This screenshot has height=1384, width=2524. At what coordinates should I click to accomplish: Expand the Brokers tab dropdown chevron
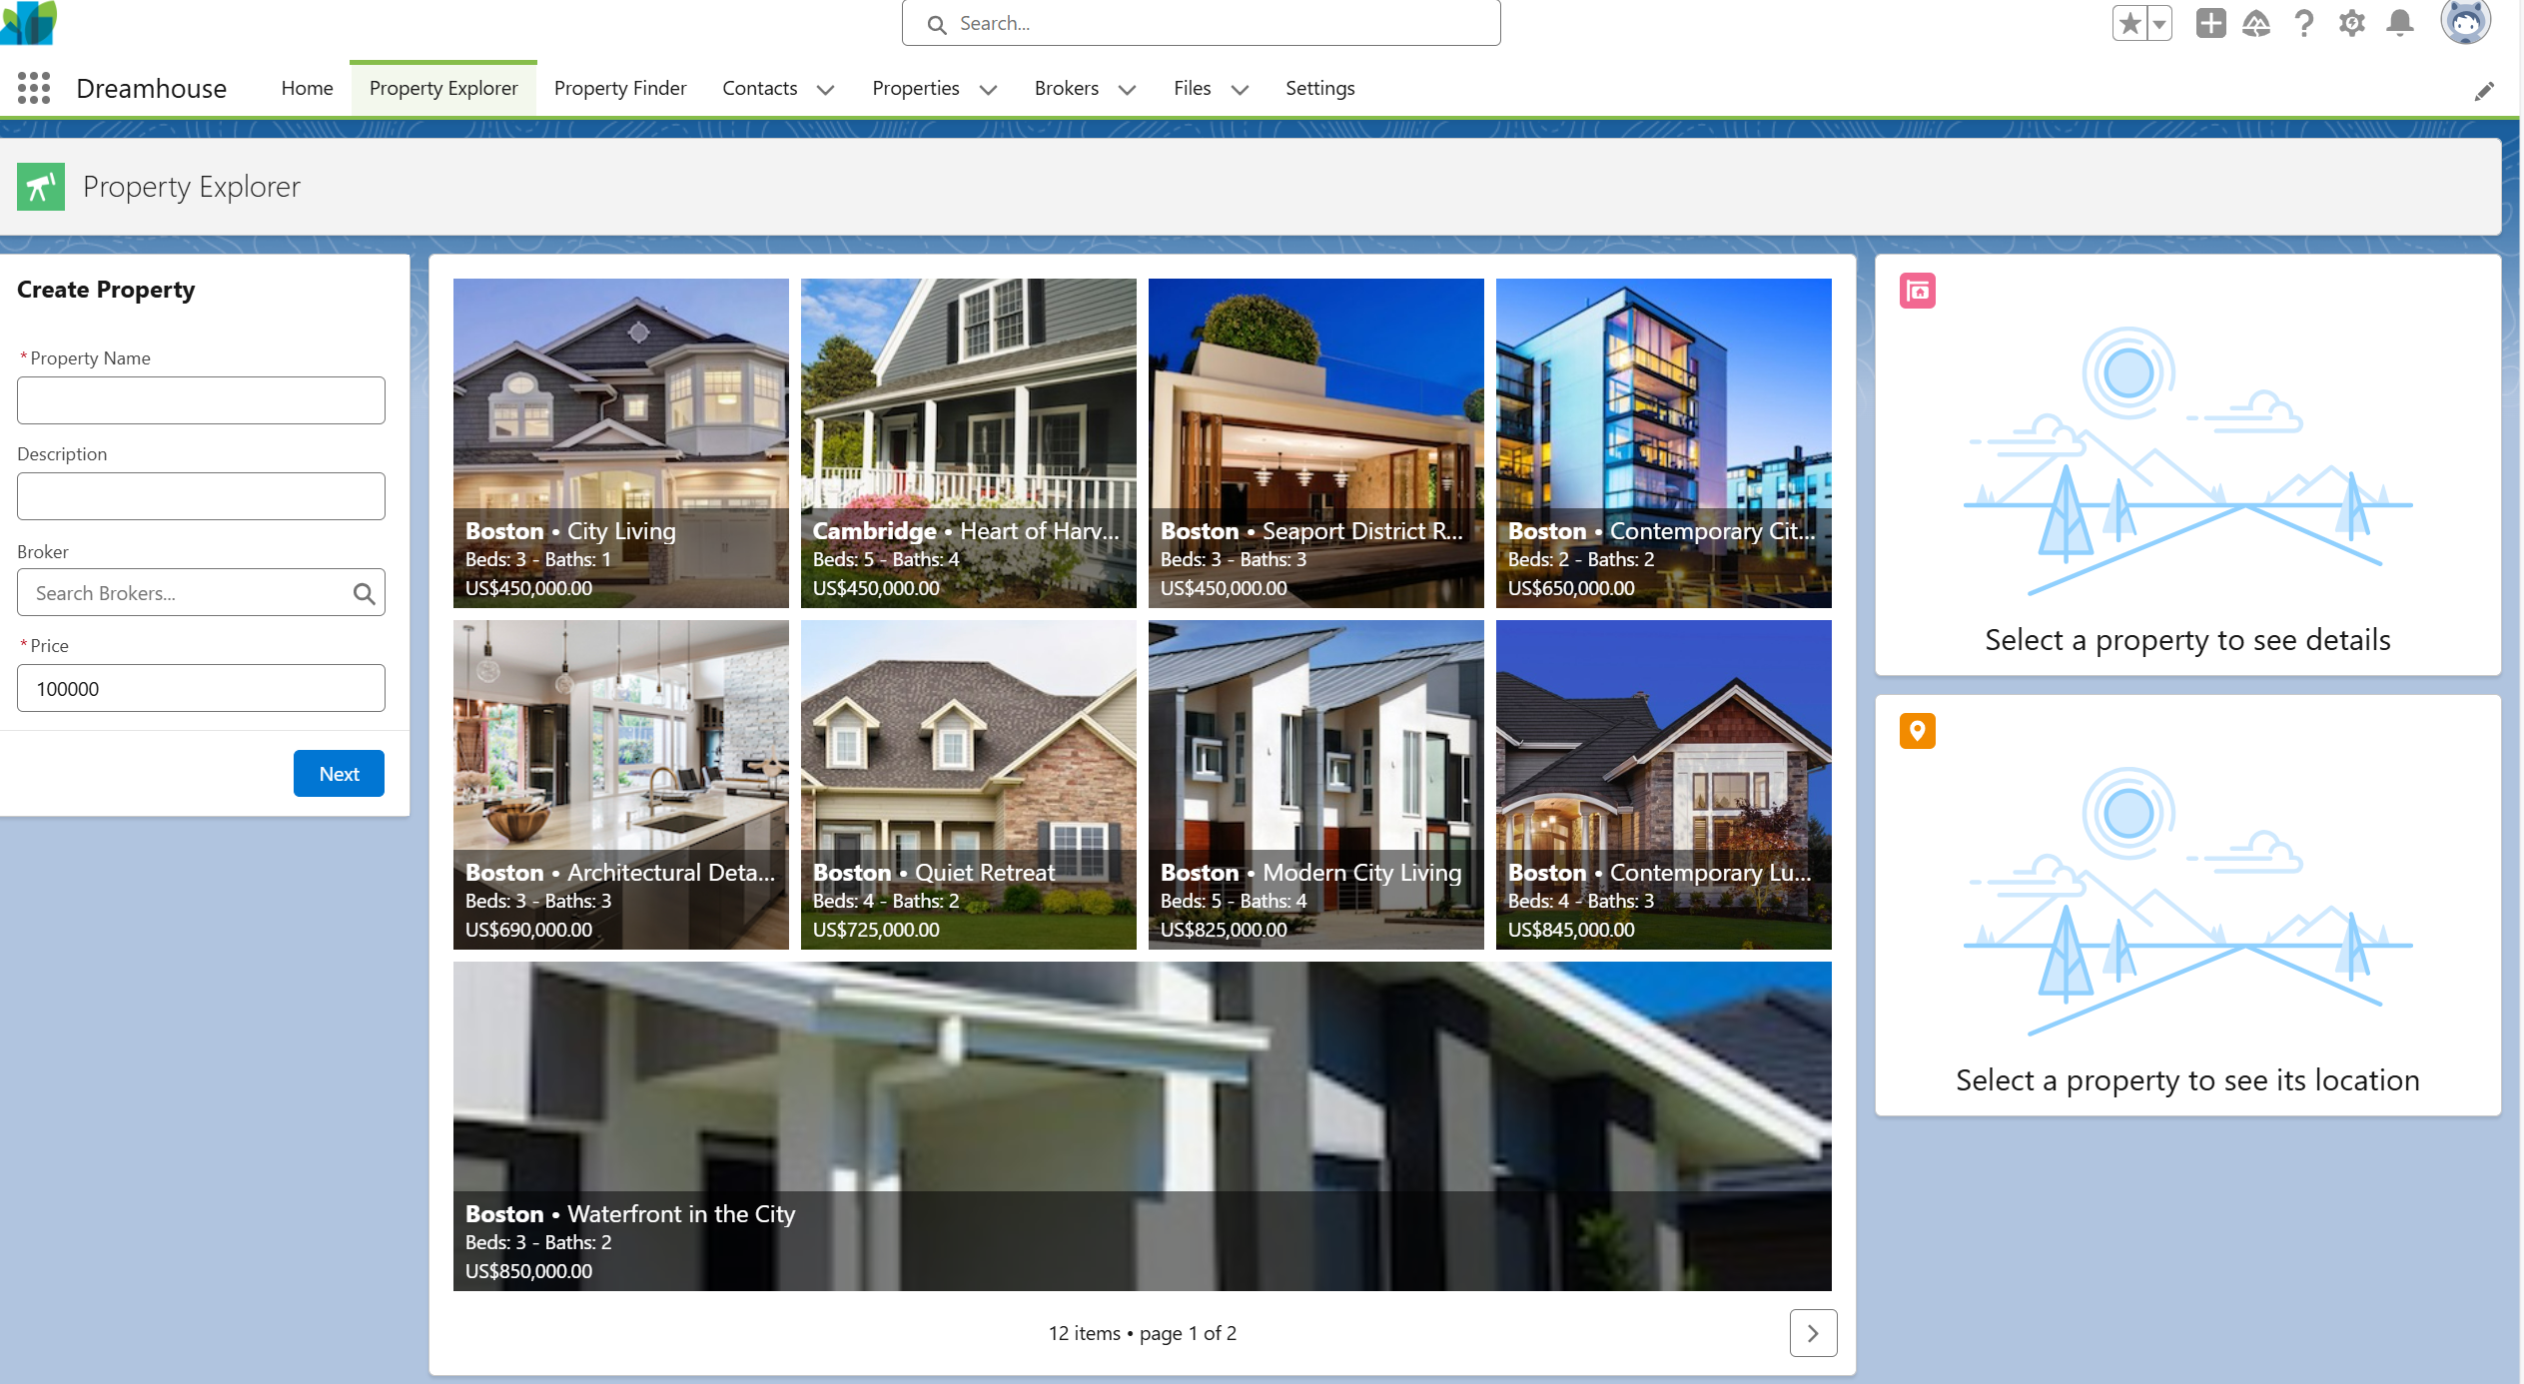coord(1128,89)
